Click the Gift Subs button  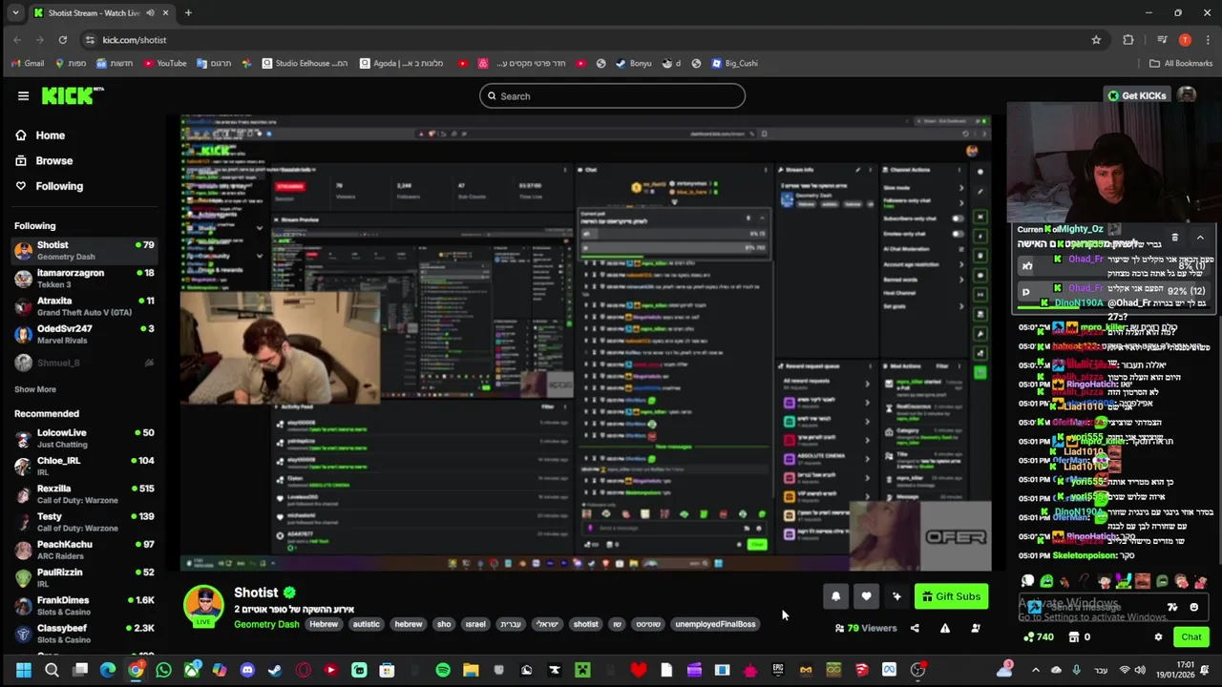(x=951, y=596)
